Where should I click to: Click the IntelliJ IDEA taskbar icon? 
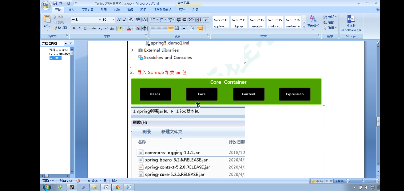(x=71, y=187)
